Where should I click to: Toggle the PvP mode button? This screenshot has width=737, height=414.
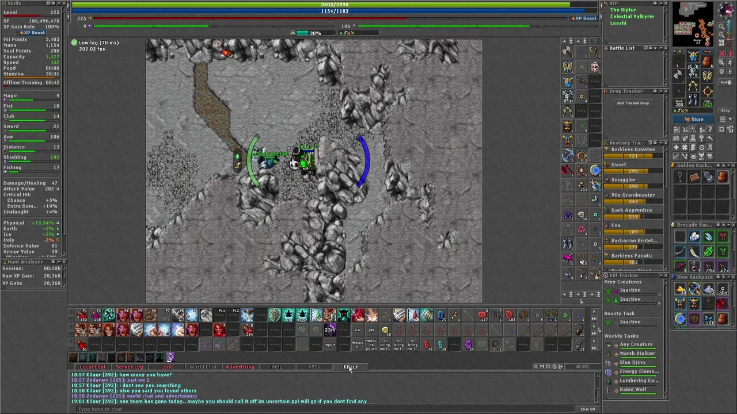coord(725,82)
